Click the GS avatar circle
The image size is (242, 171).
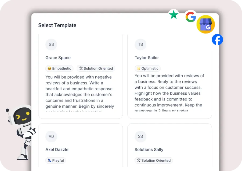(51, 44)
